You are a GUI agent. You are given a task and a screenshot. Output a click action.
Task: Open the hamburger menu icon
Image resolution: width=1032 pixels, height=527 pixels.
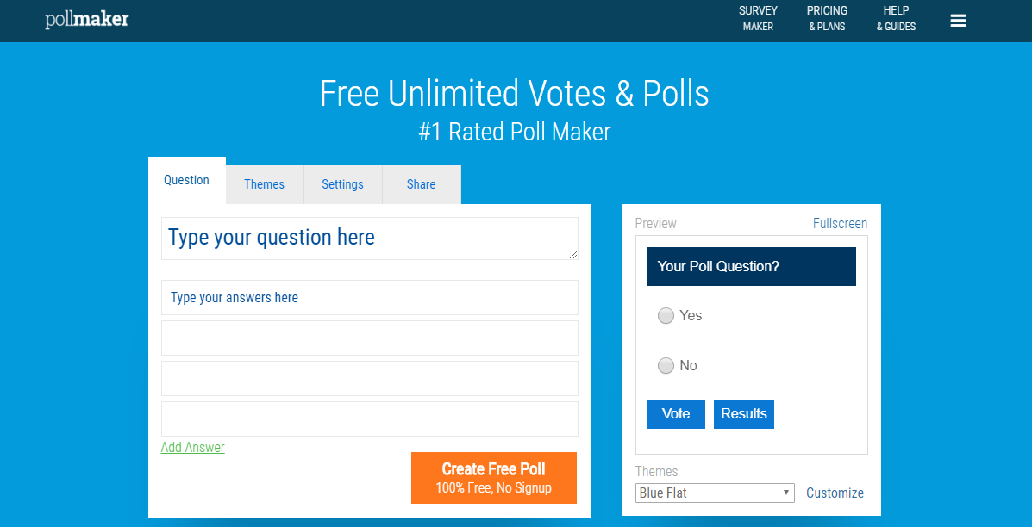coord(959,21)
